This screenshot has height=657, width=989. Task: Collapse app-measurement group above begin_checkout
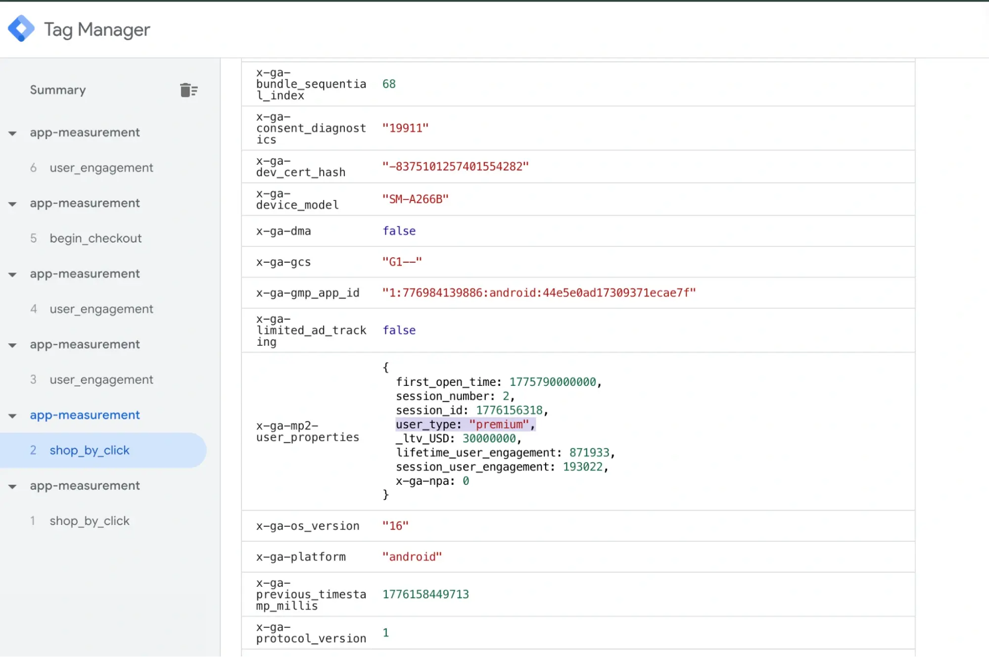(12, 204)
